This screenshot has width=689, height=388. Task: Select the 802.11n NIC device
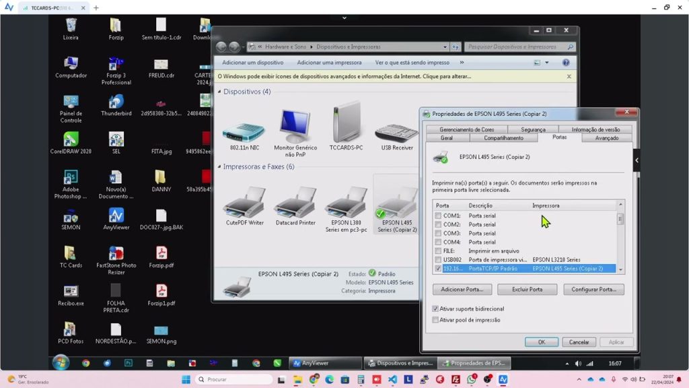[244, 128]
